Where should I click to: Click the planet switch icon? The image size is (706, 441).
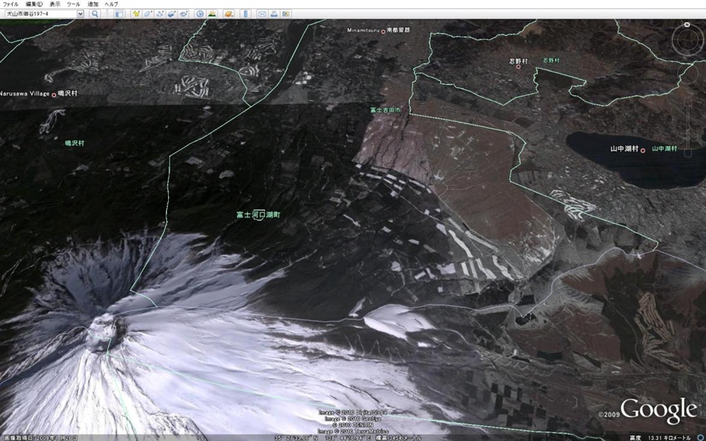pos(228,14)
